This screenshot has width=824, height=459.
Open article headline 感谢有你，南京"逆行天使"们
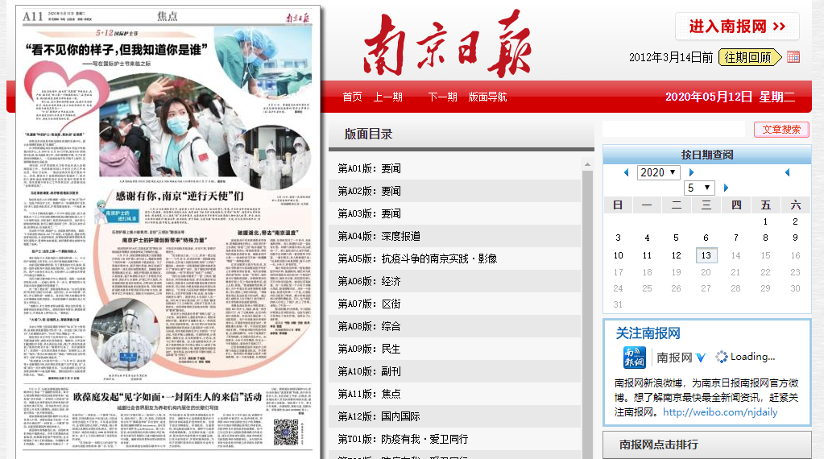click(180, 196)
